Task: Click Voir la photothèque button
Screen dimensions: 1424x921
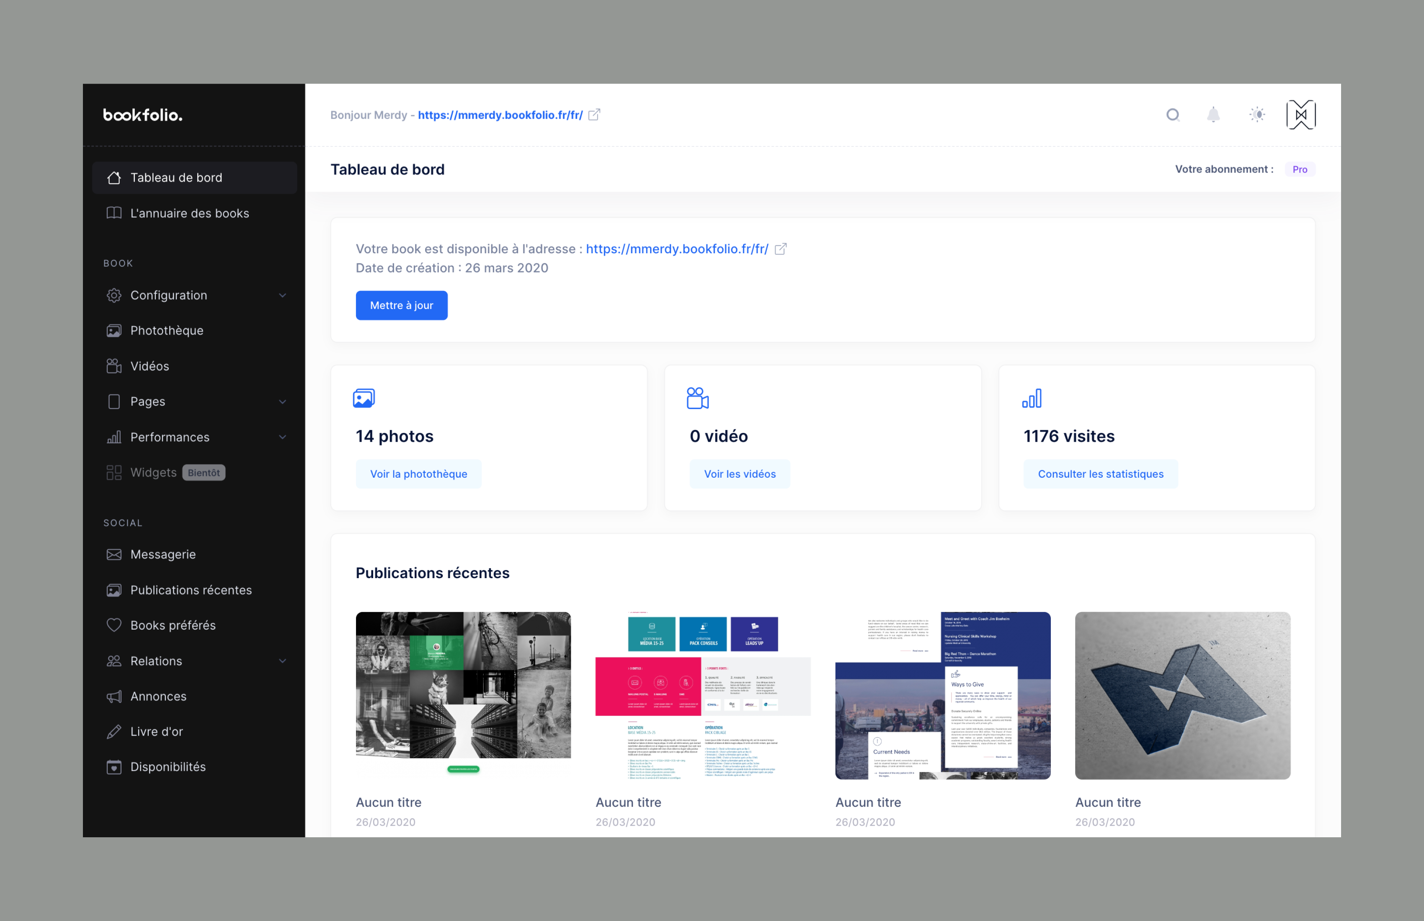Action: coord(418,474)
